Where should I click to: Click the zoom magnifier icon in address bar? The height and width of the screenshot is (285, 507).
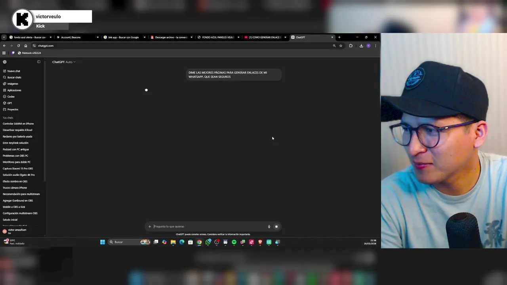tap(334, 46)
